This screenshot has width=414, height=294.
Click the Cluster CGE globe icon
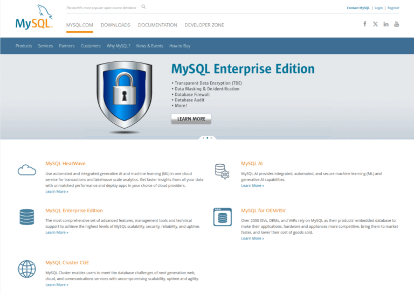pyautogui.click(x=26, y=269)
